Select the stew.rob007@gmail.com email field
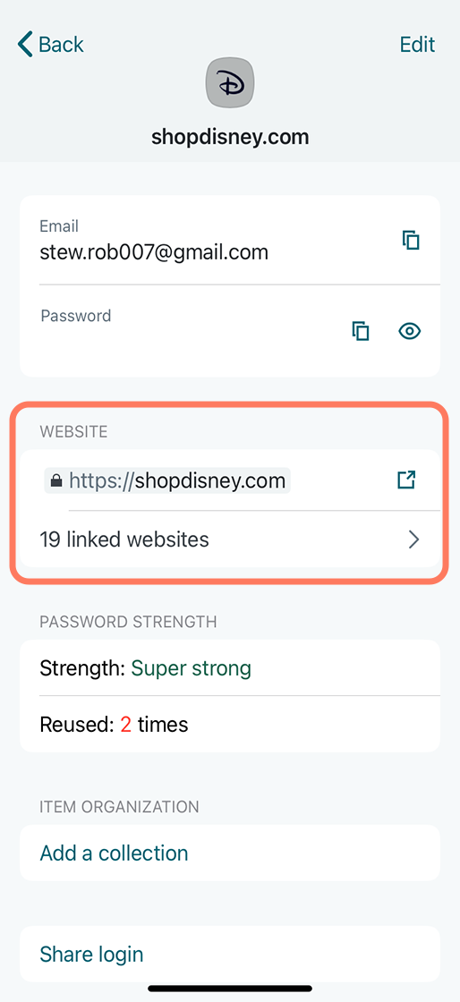This screenshot has width=460, height=1002. click(230, 241)
